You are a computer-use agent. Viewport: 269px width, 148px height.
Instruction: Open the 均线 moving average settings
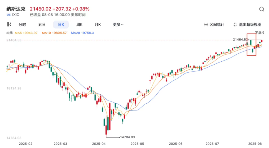click(10, 33)
